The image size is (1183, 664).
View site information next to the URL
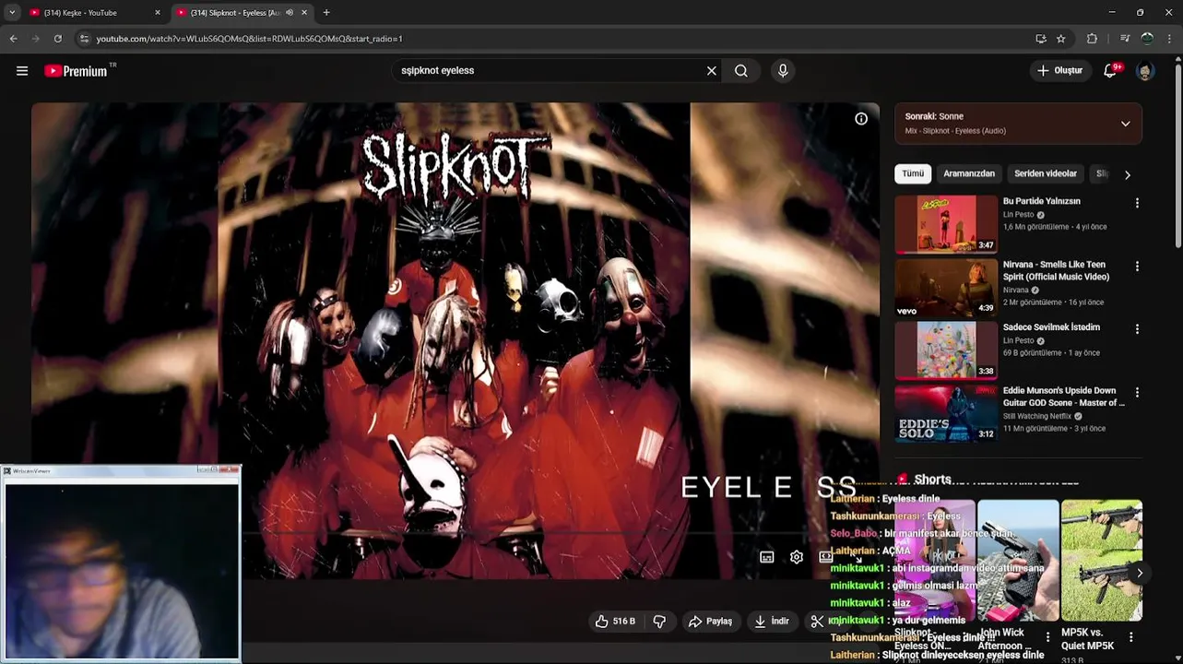coord(84,39)
